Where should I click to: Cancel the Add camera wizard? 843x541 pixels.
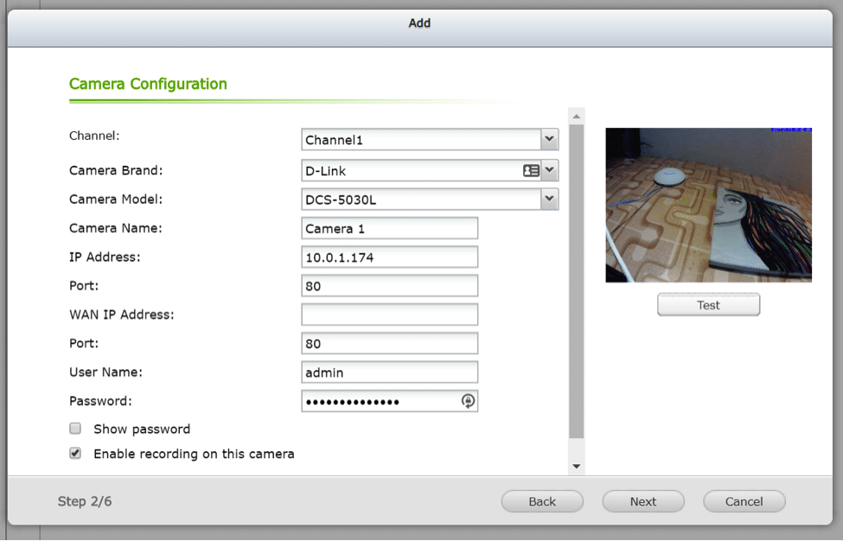pos(744,501)
